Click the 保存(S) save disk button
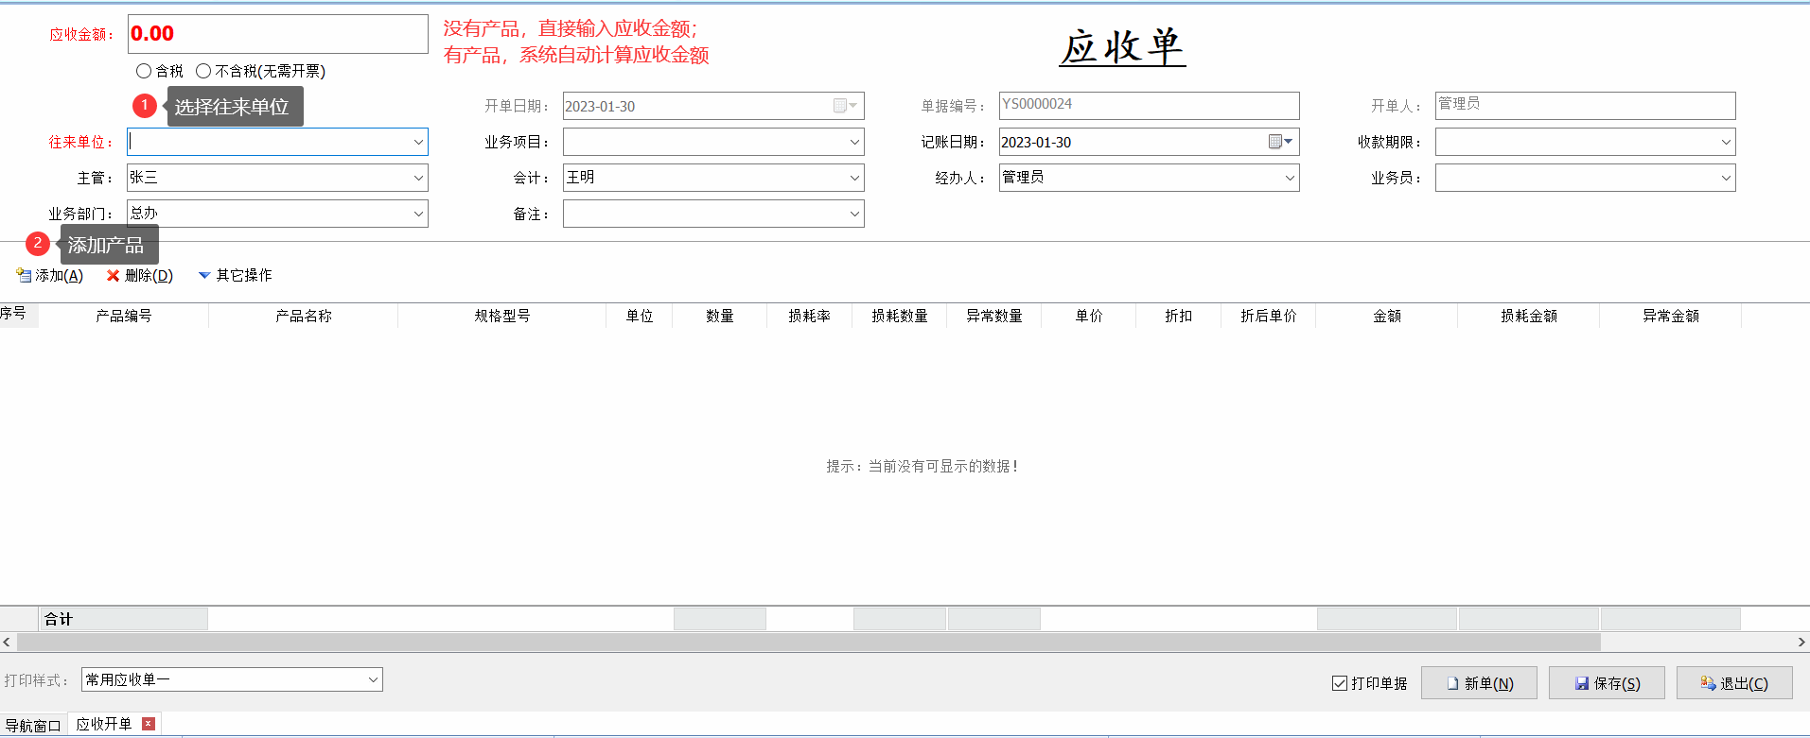Viewport: 1810px width, 738px height. [x=1606, y=683]
